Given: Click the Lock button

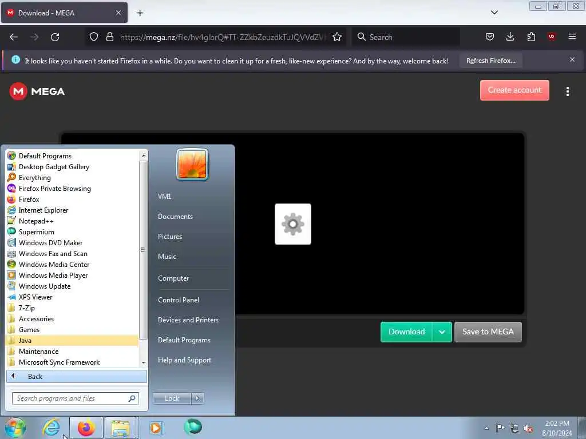Looking at the screenshot, I should [x=172, y=398].
